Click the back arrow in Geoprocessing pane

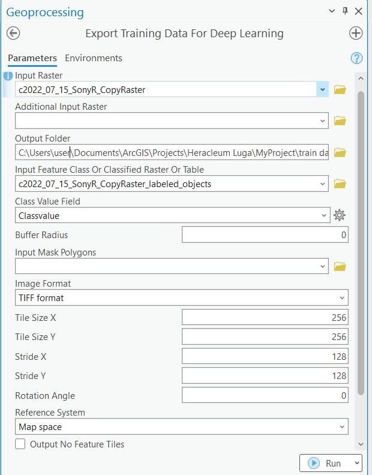coord(13,34)
